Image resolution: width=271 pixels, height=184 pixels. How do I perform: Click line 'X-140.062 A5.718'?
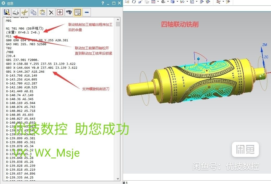pos(21,111)
